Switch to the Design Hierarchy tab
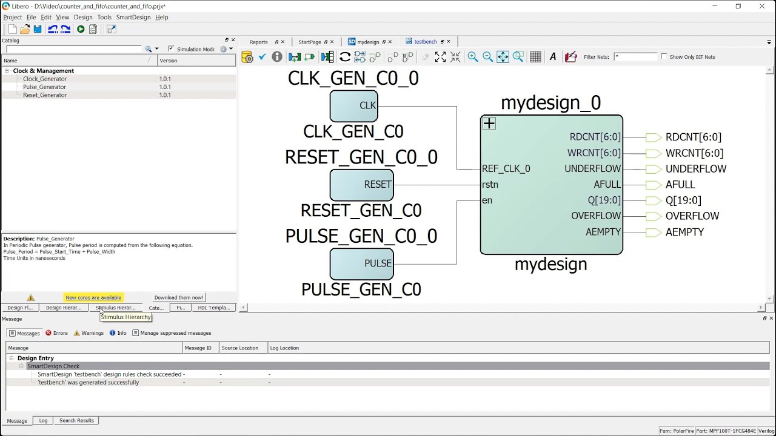Viewport: 776px width, 436px height. click(x=64, y=308)
